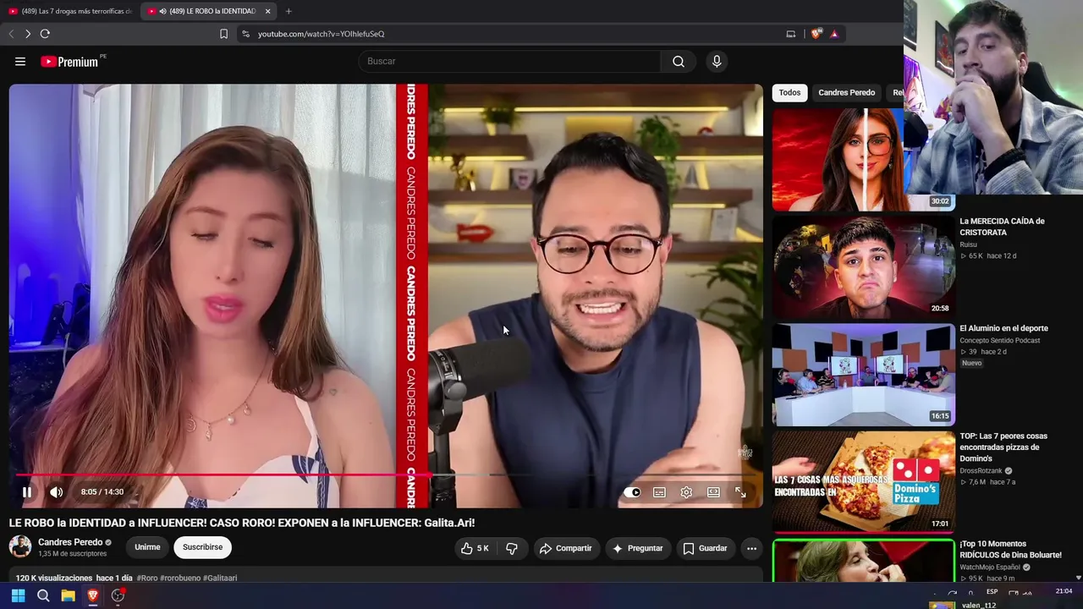This screenshot has width=1083, height=609.
Task: Click the Buscar search field
Action: [509, 61]
